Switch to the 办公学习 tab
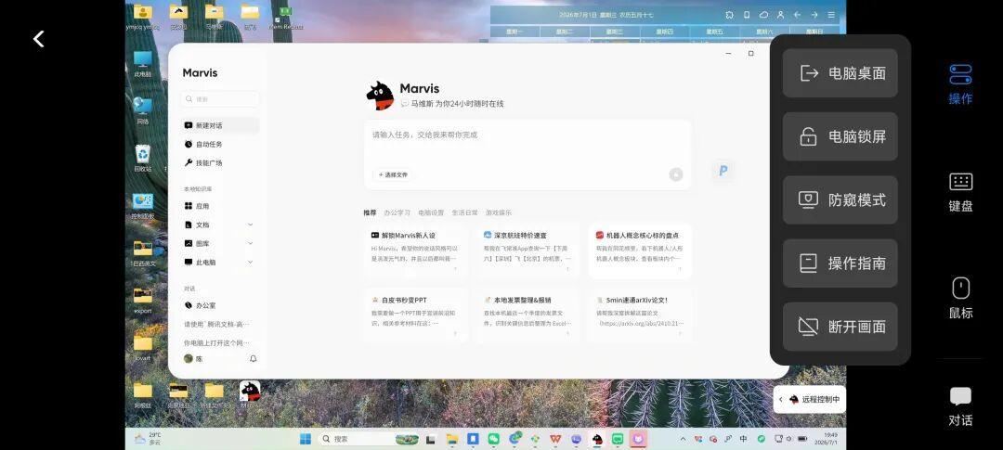Image resolution: width=1003 pixels, height=450 pixels. coord(397,212)
